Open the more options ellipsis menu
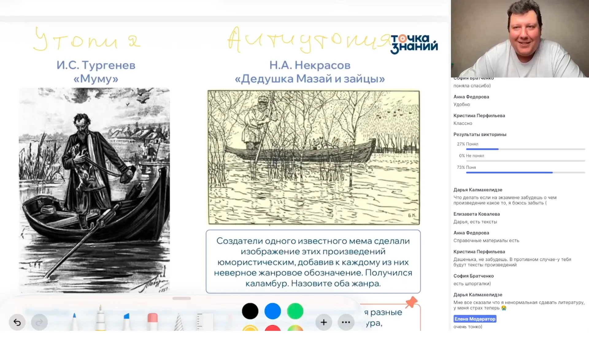 (x=346, y=322)
